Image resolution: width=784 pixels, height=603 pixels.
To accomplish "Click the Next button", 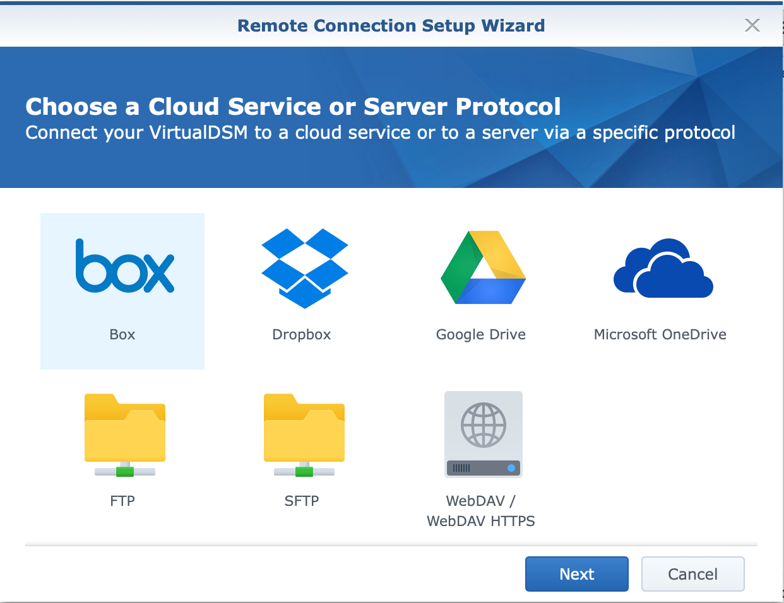I will click(x=577, y=574).
